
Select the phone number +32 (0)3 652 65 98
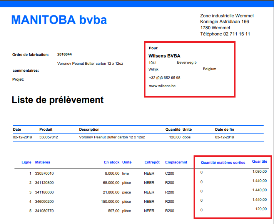164,78
